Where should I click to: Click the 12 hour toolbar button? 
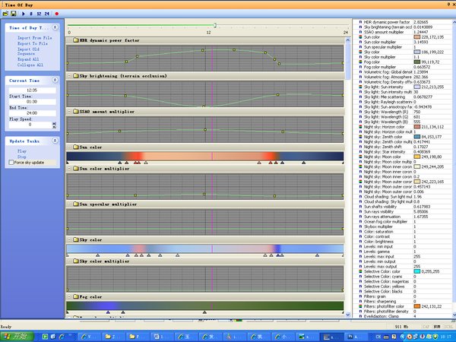[39, 13]
